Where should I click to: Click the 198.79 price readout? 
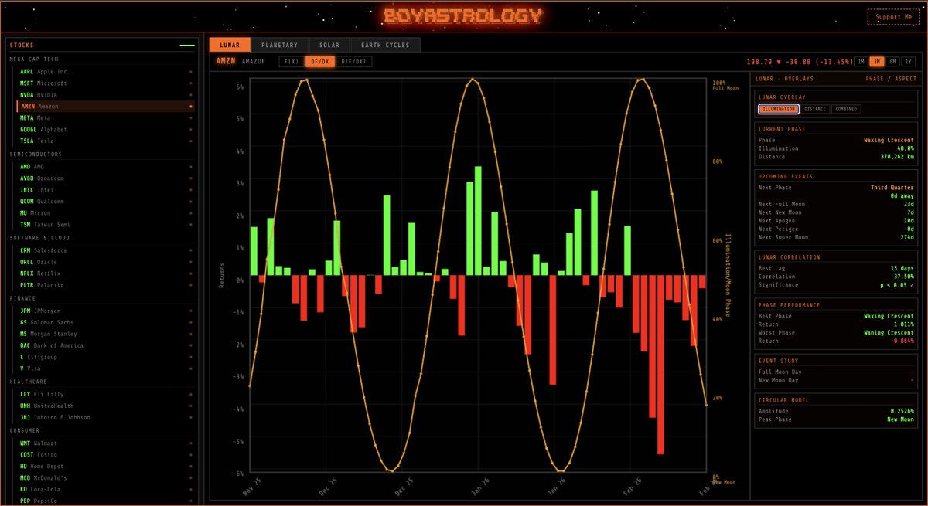coord(759,61)
